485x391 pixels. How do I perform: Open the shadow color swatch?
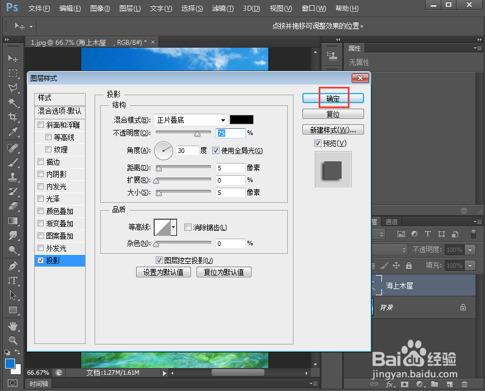pyautogui.click(x=241, y=120)
